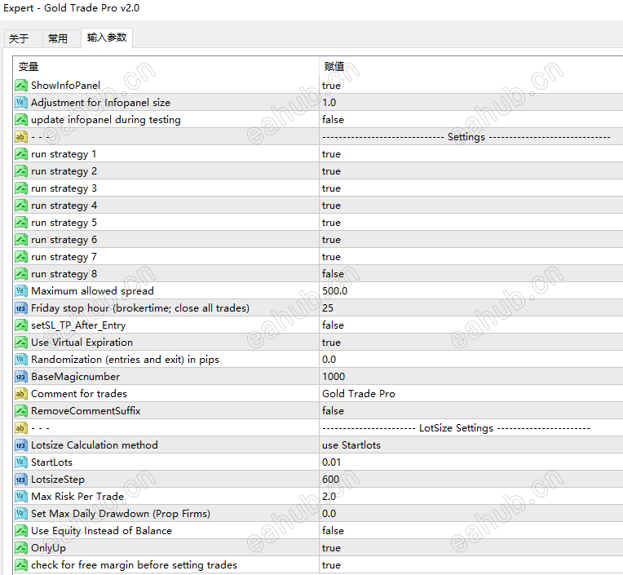
Task: Click the Max Risk Per Trade icon
Action: pyautogui.click(x=21, y=497)
